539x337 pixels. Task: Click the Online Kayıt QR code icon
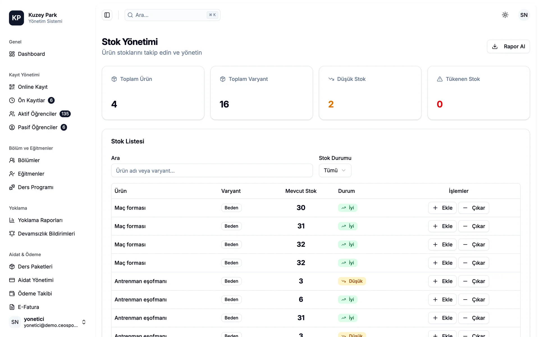coord(12,87)
